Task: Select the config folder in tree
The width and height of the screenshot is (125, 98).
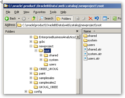Action: [35, 92]
